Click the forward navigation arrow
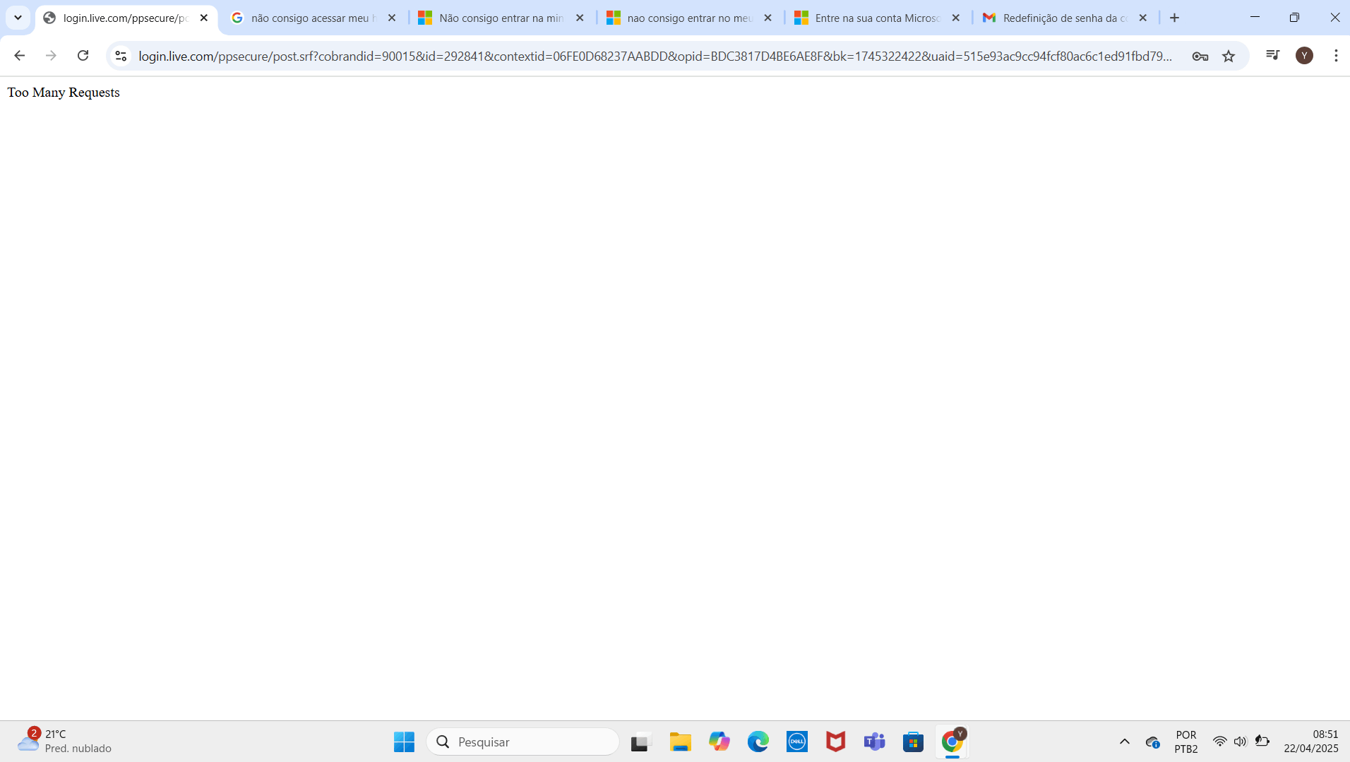1350x762 pixels. pos(51,56)
